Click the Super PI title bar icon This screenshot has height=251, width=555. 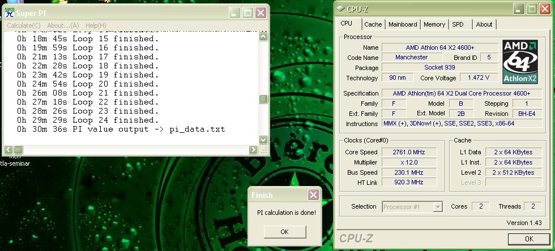tap(9, 13)
